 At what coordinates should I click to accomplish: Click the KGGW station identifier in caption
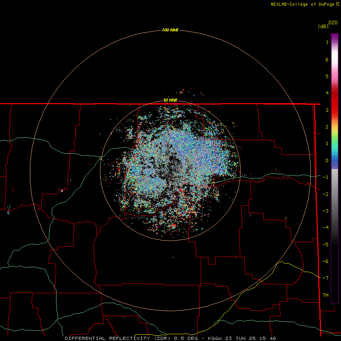[215, 338]
